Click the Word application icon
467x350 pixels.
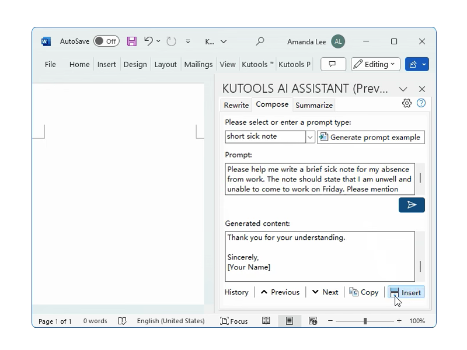pos(46,41)
